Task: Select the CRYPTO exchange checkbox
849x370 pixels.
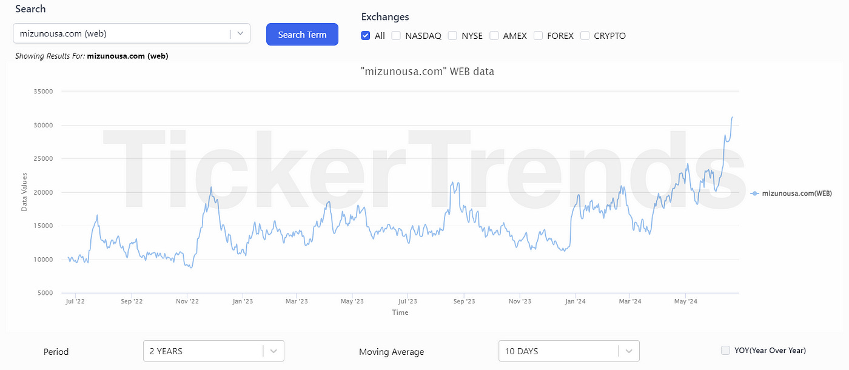Action: click(x=585, y=35)
